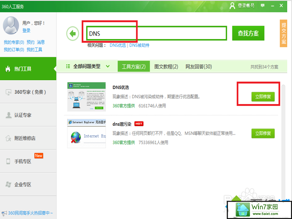Click the flame icon beside 热门工具
Viewport: 292px width, 219px height.
[x=8, y=69]
